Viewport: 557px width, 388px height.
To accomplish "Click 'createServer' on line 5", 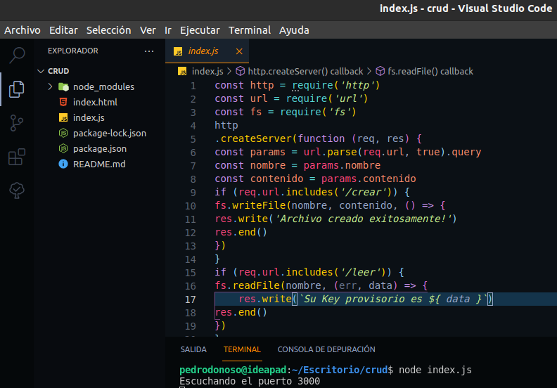I will (x=256, y=138).
